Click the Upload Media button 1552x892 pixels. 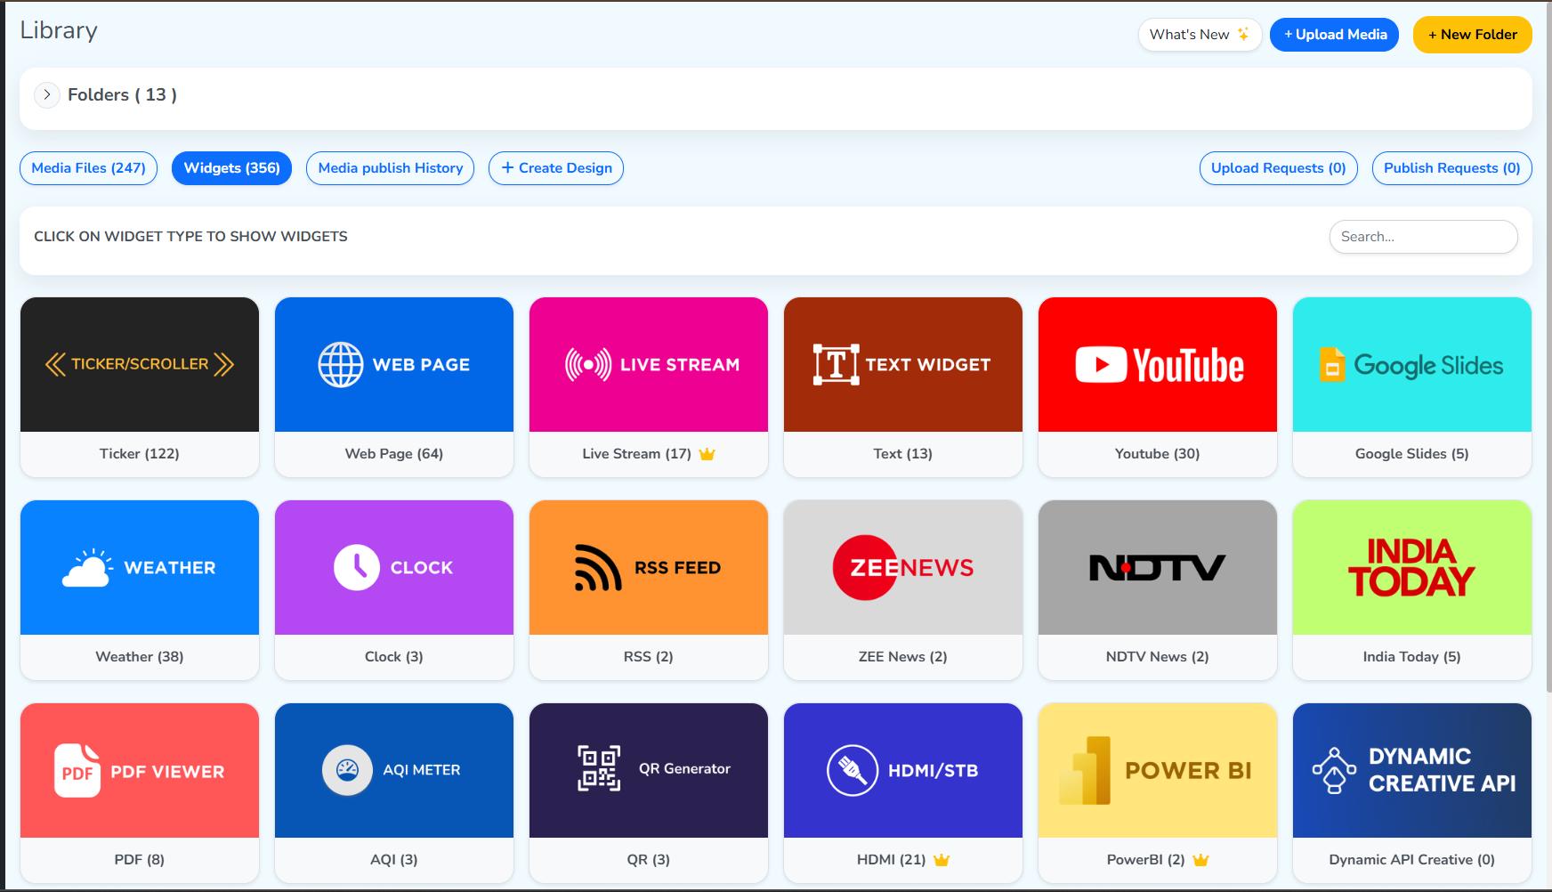[x=1334, y=35]
